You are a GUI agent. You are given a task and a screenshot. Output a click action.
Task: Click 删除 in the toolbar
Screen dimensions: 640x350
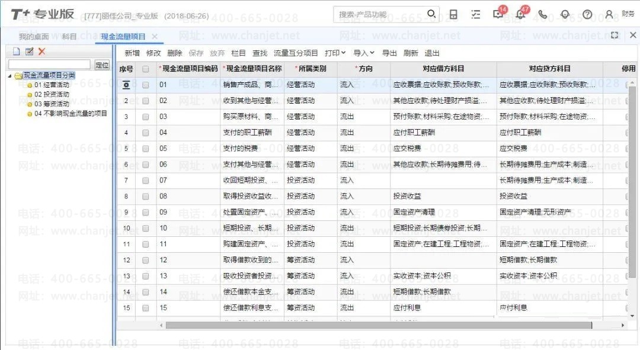175,53
